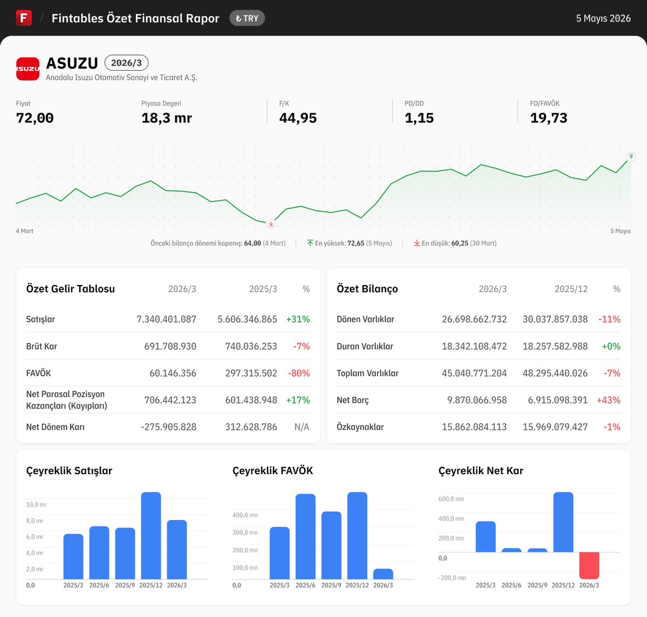Click the Satışlar 2026/3 value 7.340.401.087
The image size is (647, 617).
pos(167,319)
